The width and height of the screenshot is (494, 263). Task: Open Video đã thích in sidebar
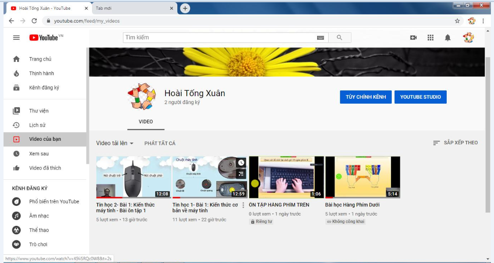[45, 168]
